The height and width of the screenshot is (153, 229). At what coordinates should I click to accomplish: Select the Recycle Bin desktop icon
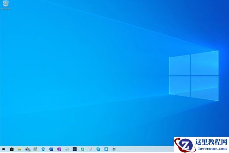pos(6,5)
